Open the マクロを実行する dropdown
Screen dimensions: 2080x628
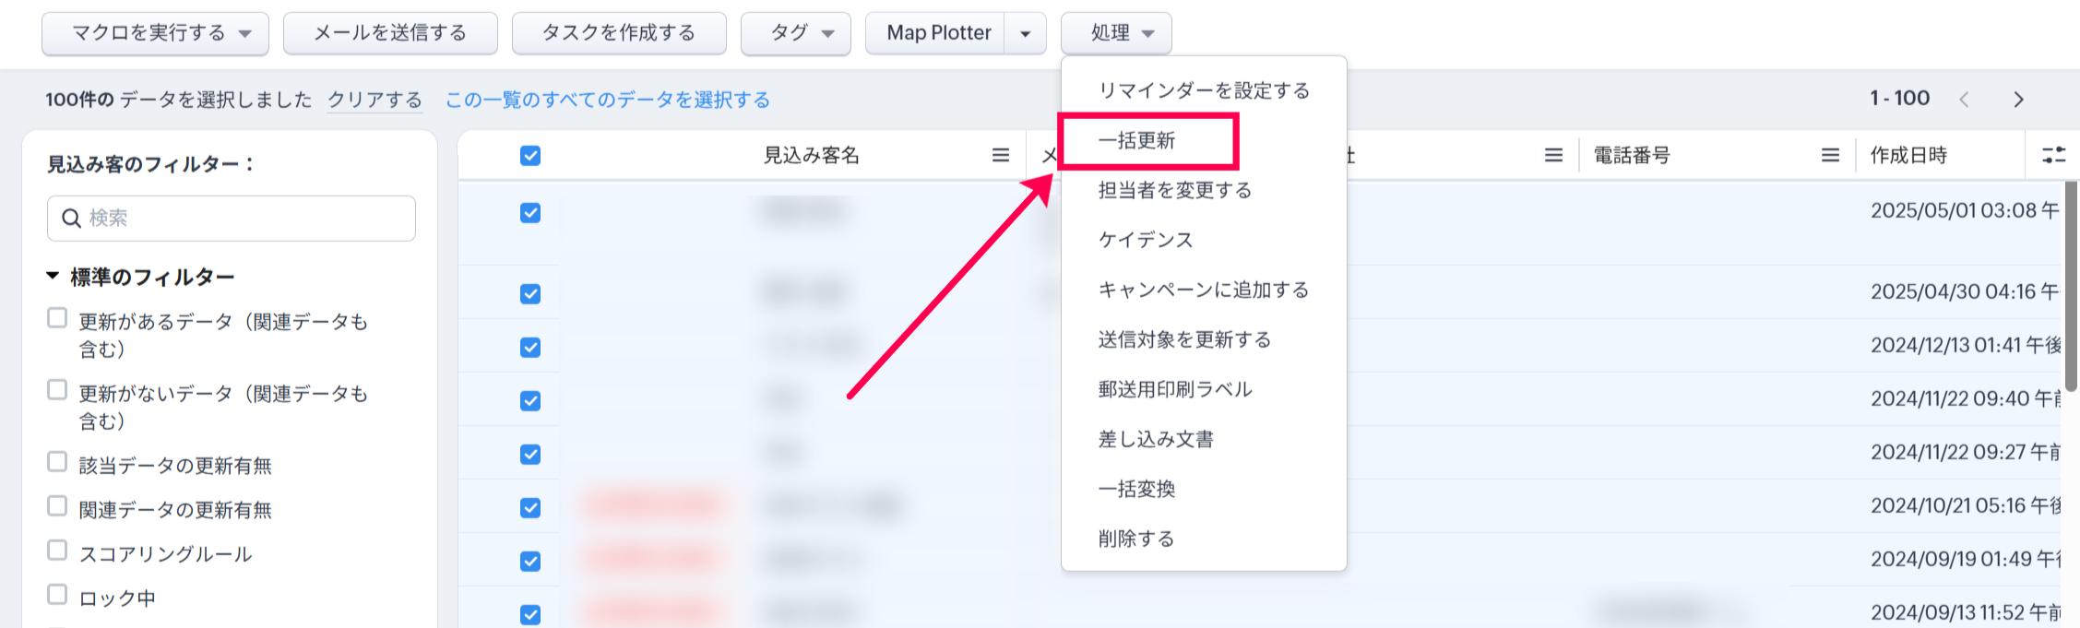tap(155, 33)
